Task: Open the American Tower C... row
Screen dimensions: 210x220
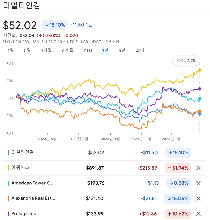Action: 104,183
